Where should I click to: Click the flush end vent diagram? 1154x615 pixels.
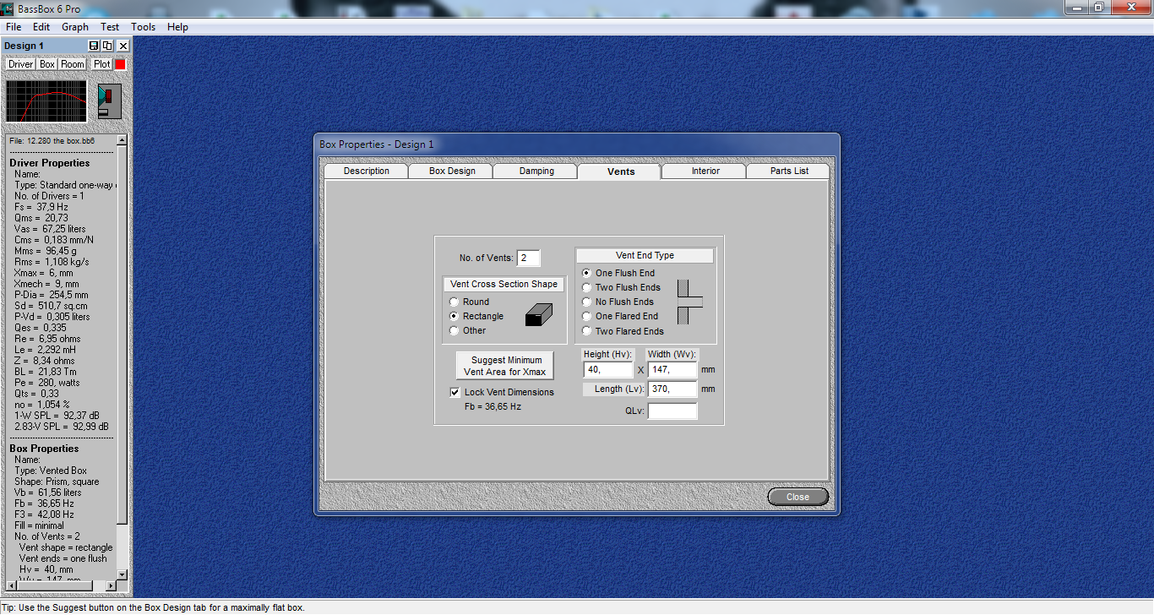click(x=689, y=302)
